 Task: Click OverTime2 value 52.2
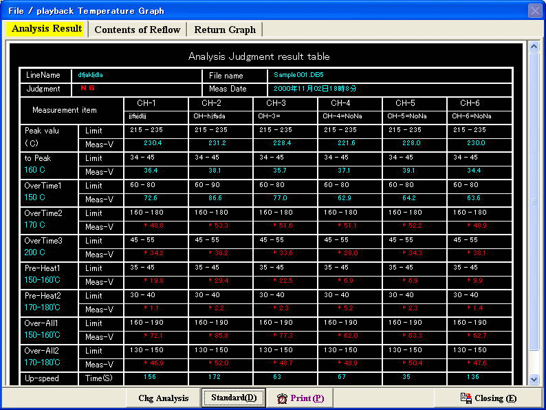pos(413,226)
